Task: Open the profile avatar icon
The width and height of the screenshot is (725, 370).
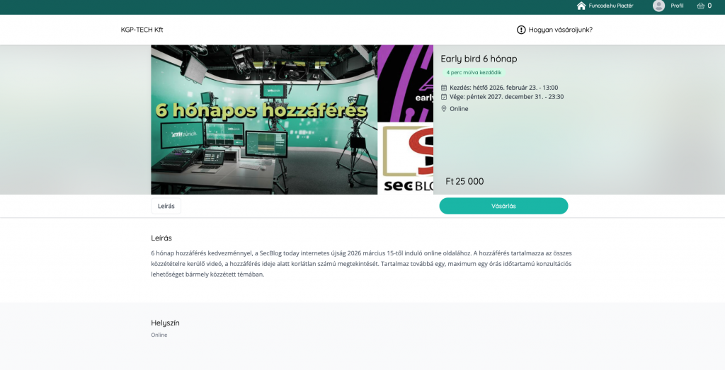Action: point(658,6)
